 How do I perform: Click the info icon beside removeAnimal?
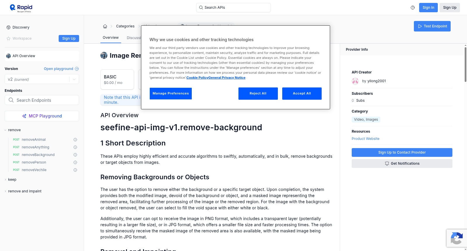tap(75, 140)
